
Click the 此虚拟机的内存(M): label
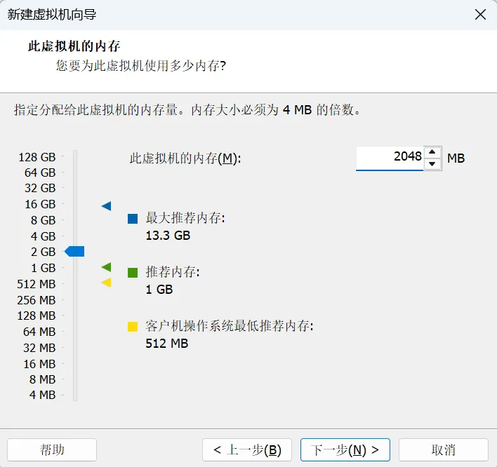(185, 158)
